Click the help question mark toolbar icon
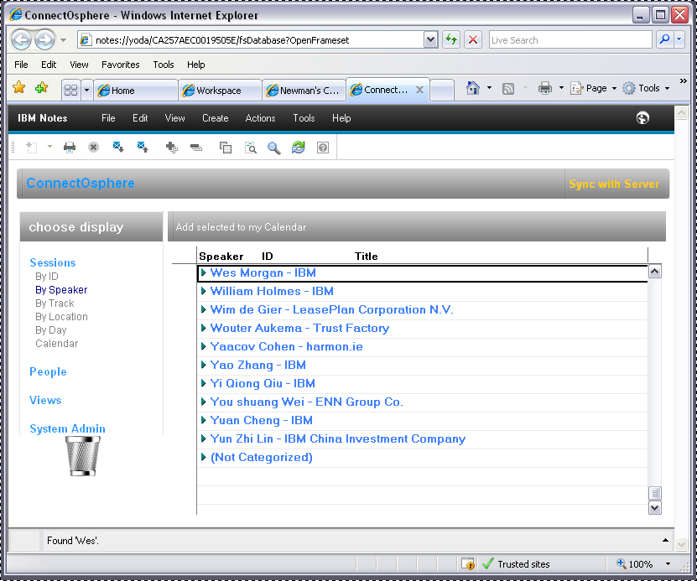The height and width of the screenshot is (581, 697). coord(322,148)
